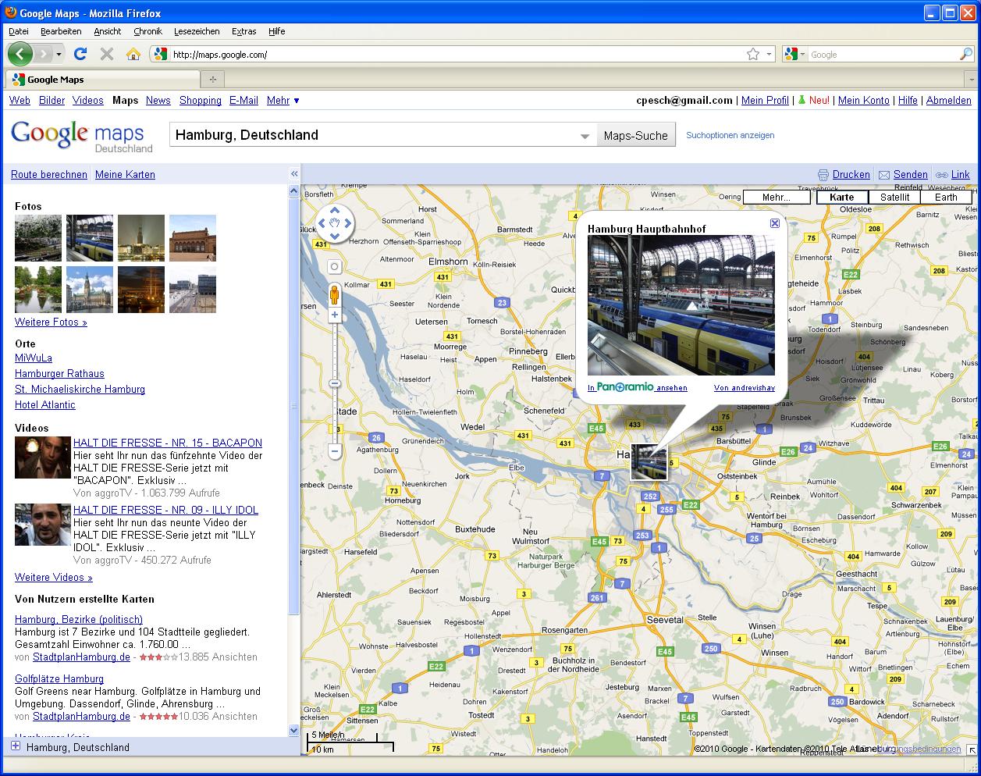Click the zoom in plus button on map
This screenshot has width=981, height=776.
pyautogui.click(x=335, y=315)
